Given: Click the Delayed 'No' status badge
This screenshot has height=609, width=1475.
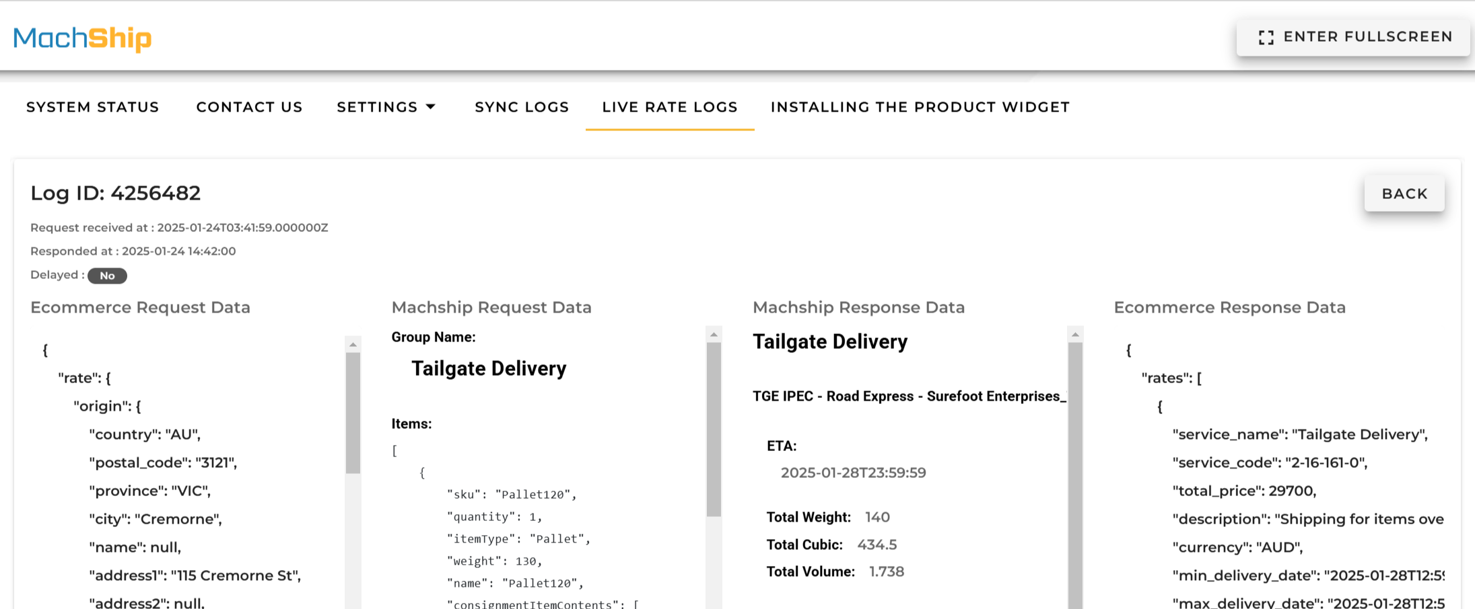Looking at the screenshot, I should [107, 276].
